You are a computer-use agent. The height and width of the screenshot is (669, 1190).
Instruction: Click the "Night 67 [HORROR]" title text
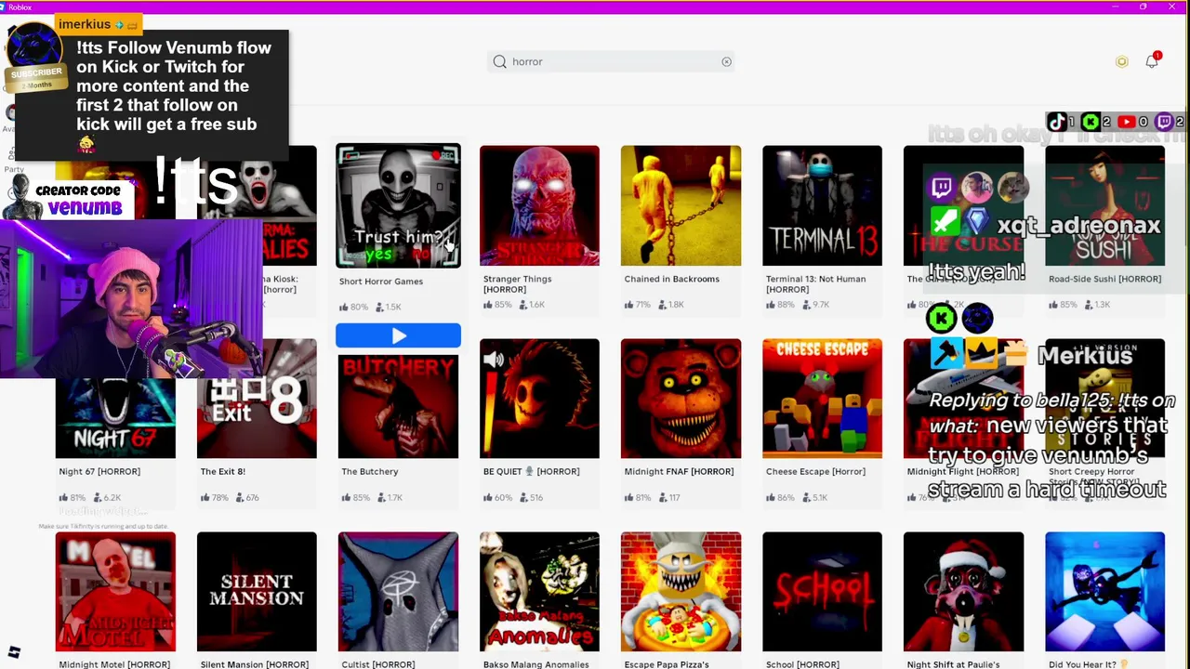pos(99,471)
